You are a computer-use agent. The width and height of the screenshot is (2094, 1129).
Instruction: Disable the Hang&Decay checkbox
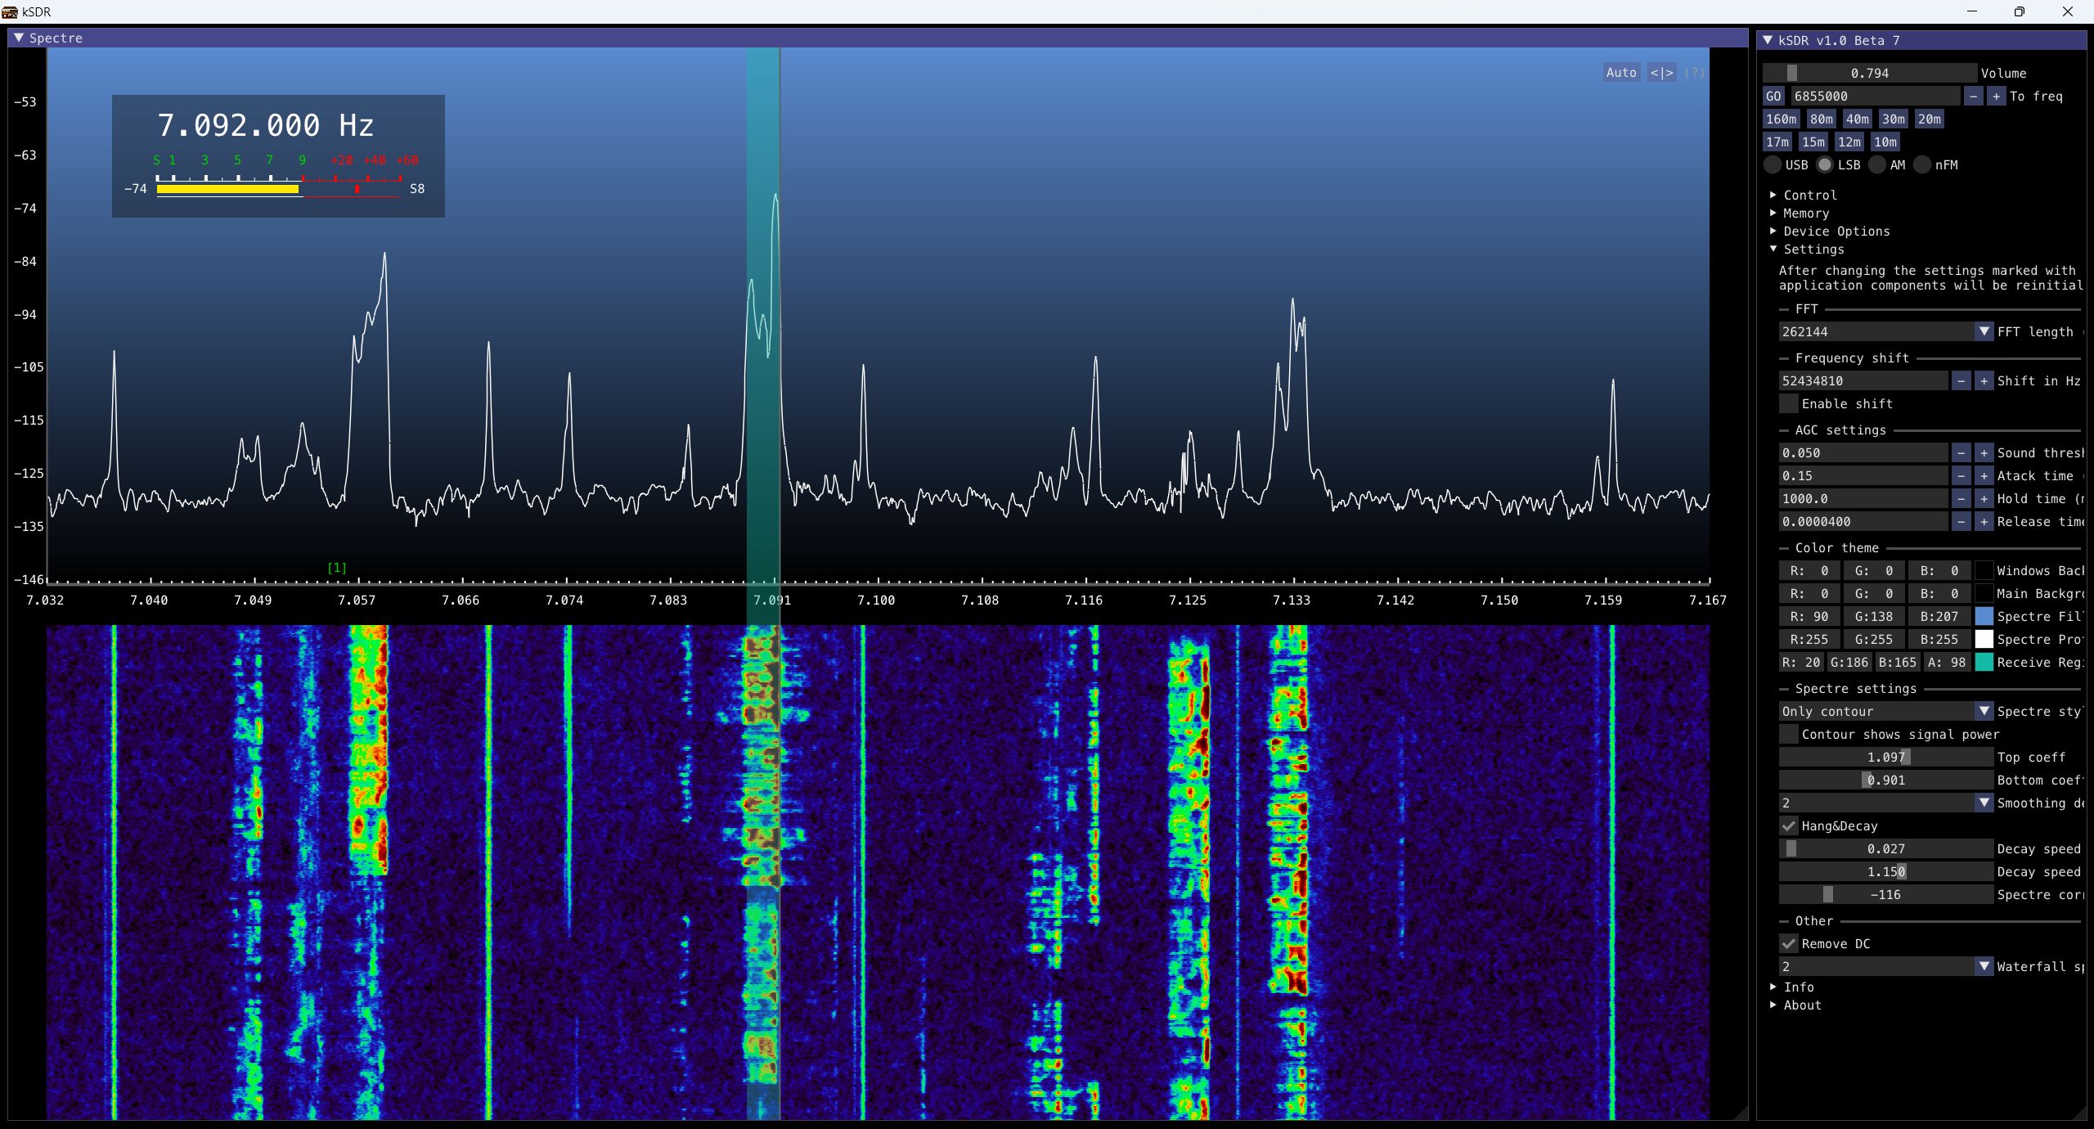pos(1788,826)
